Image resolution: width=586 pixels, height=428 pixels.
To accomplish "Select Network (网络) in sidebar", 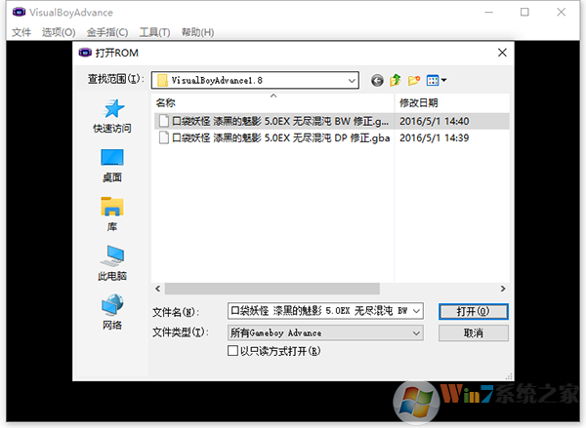I will pyautogui.click(x=112, y=312).
